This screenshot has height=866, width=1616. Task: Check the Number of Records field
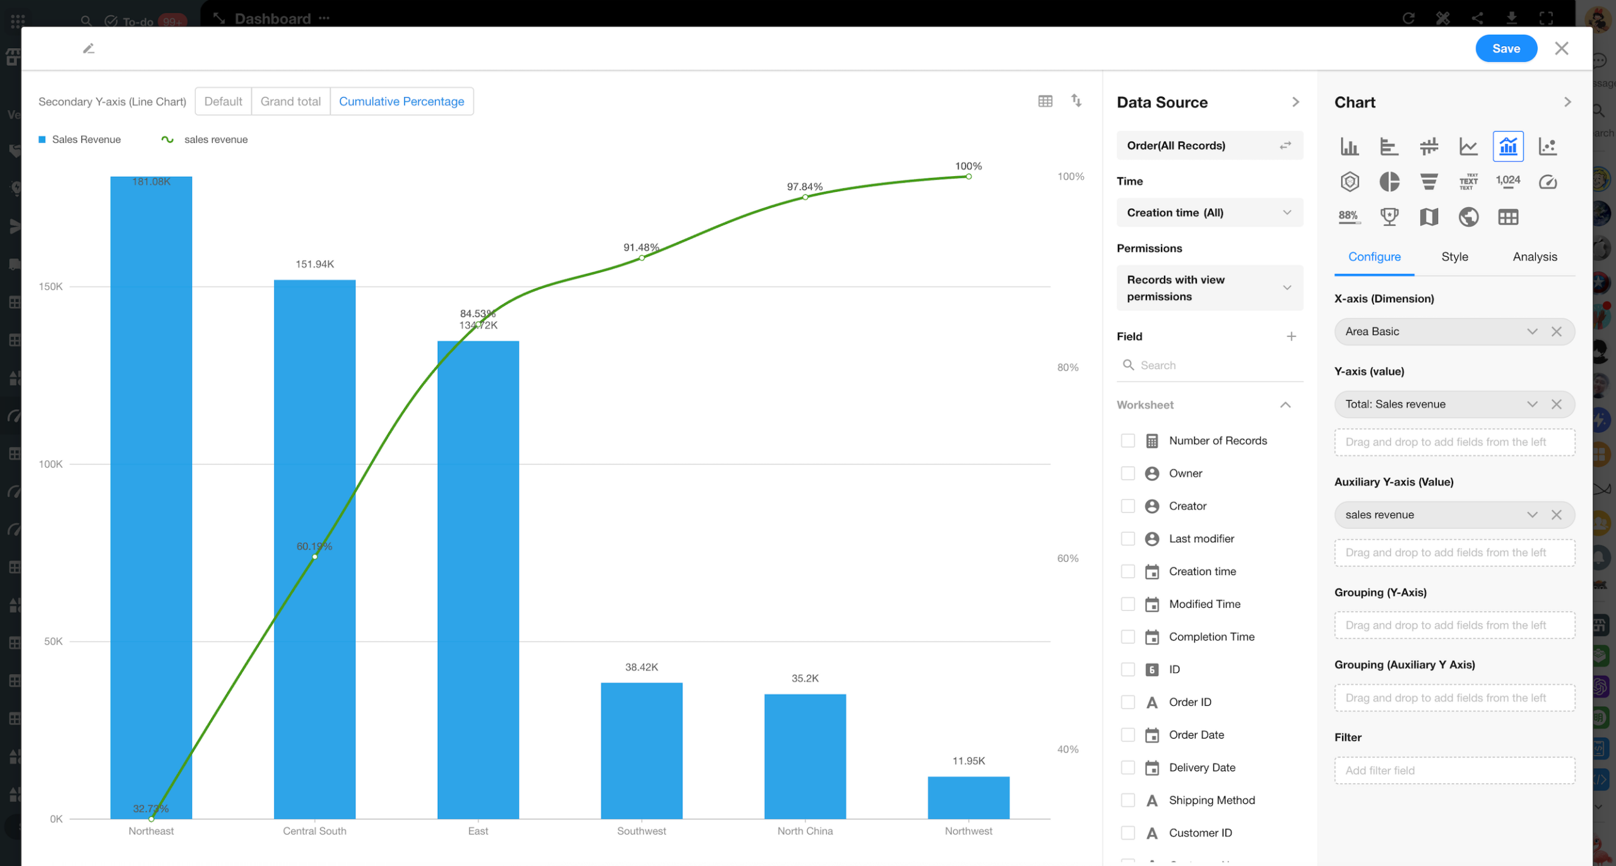pyautogui.click(x=1127, y=441)
